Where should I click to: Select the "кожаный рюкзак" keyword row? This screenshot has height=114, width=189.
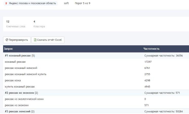coord(15,62)
